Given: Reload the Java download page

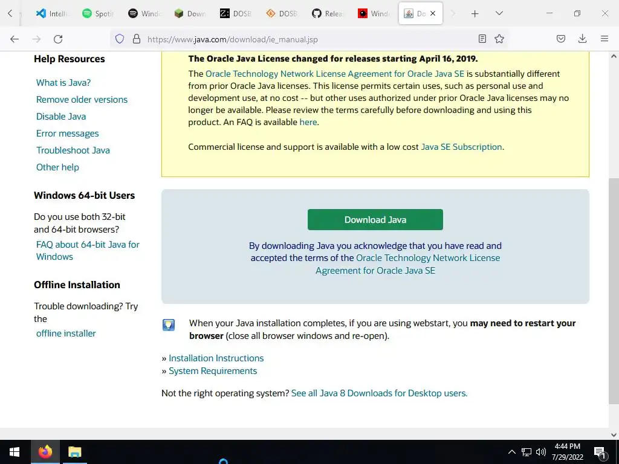Looking at the screenshot, I should pos(58,39).
